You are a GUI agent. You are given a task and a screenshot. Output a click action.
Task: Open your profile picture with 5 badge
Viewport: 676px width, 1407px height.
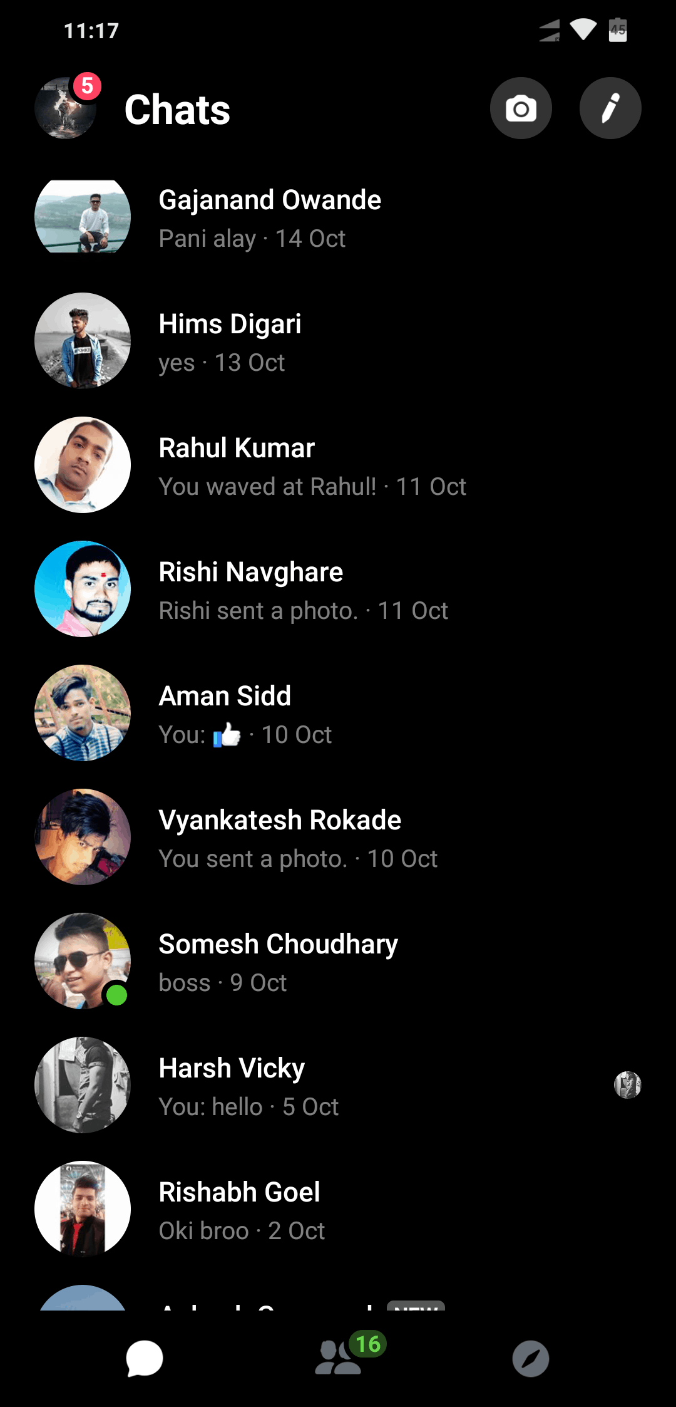(67, 106)
